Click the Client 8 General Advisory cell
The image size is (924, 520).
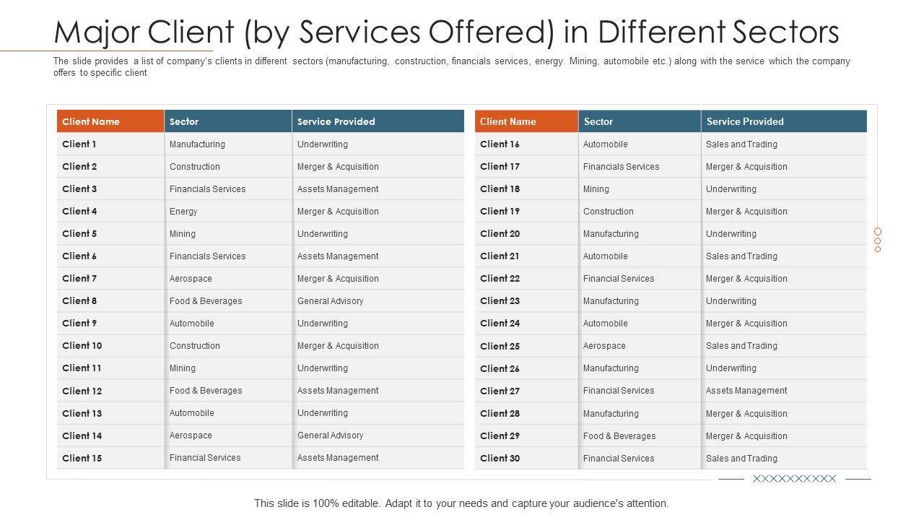[x=331, y=300]
